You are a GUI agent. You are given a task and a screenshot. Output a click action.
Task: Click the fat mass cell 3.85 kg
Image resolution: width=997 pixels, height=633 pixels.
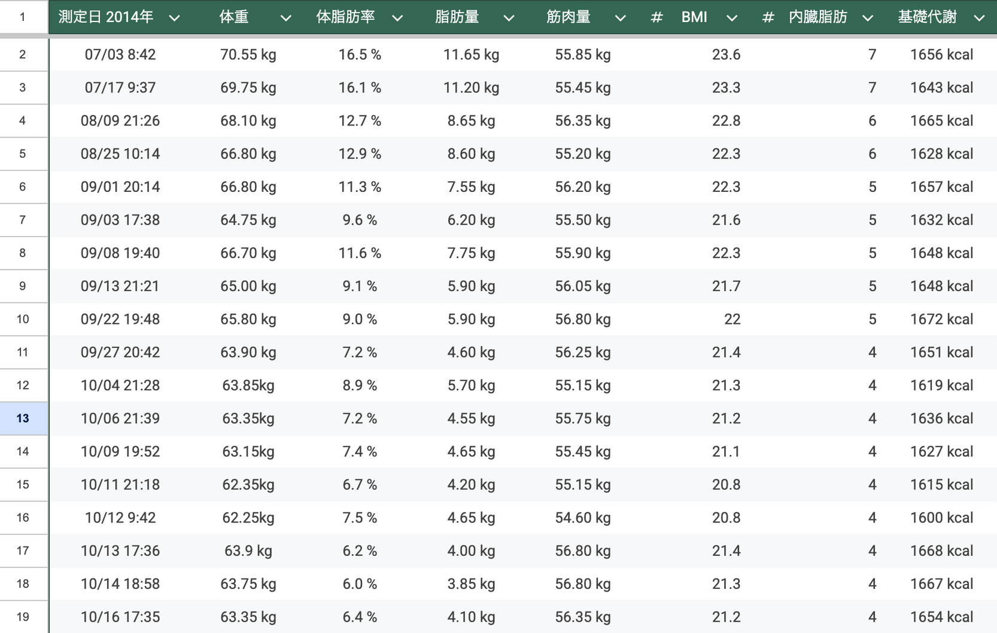471,584
